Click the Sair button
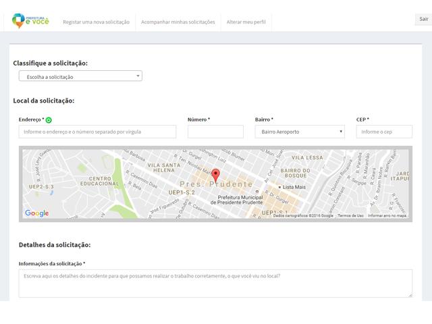 point(423,19)
